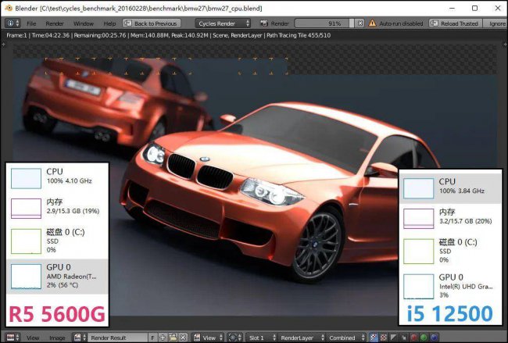The height and width of the screenshot is (343, 508).
Task: Open the File menu
Action: click(31, 23)
